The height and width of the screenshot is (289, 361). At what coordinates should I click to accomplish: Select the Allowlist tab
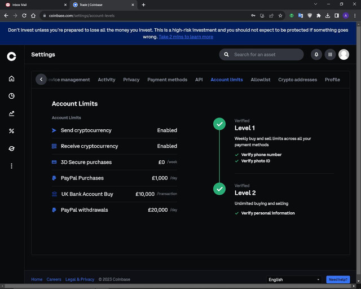[x=261, y=80]
